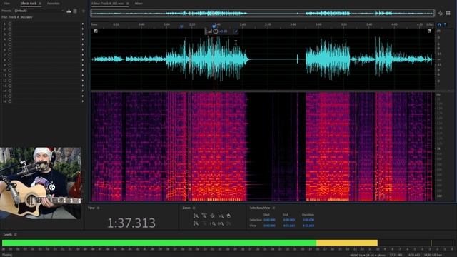This screenshot has height=257, width=457.
Task: Click the View Duration value
Action: tap(308, 226)
